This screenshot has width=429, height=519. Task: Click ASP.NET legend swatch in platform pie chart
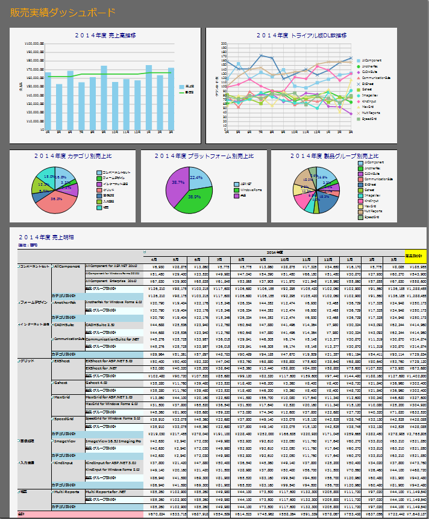pos(237,184)
